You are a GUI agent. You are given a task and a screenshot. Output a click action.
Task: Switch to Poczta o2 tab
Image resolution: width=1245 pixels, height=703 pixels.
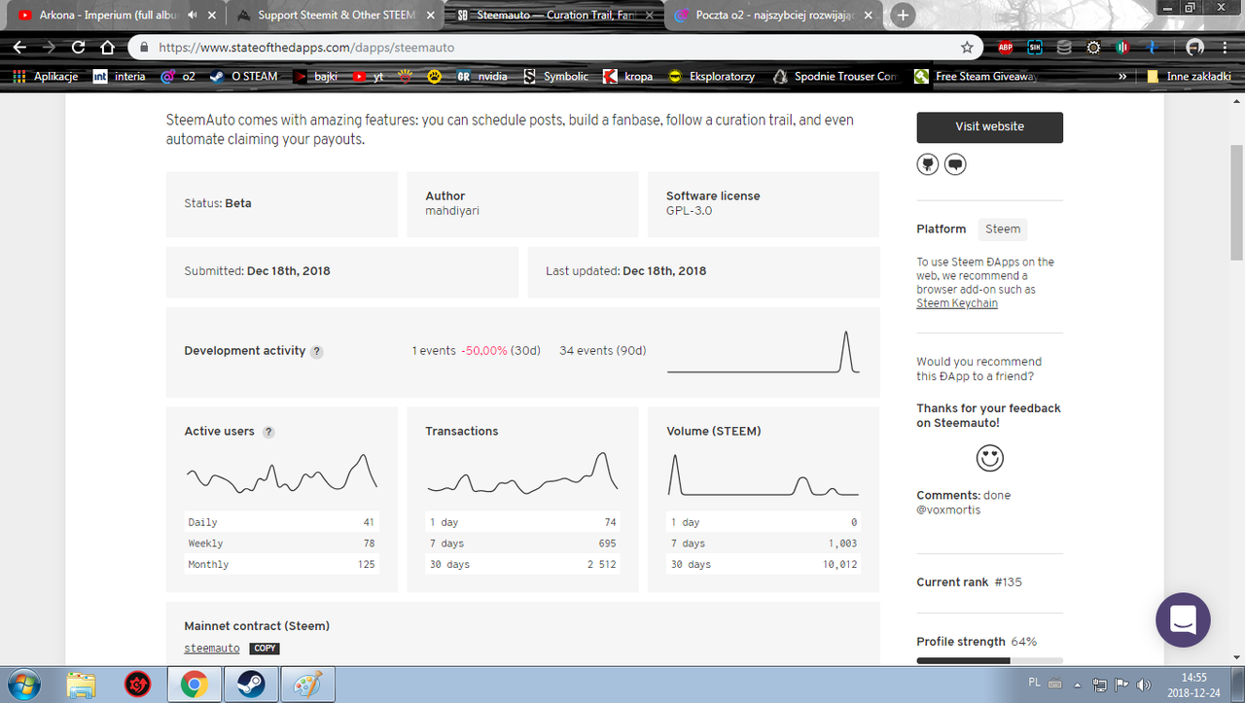[x=772, y=15]
